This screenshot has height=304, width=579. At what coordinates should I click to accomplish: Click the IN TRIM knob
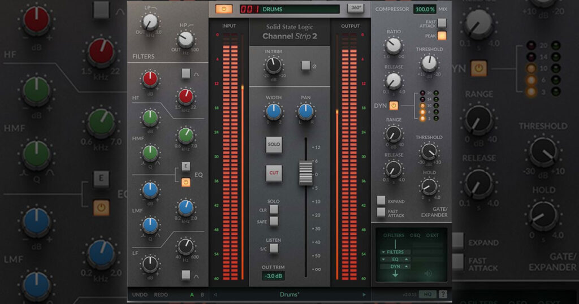point(274,66)
